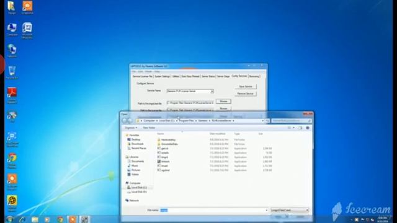The width and height of the screenshot is (397, 223).
Task: Click the Windows Start button
Action: (x=10, y=219)
